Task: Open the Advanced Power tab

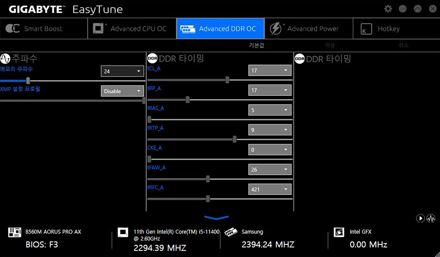Action: coord(308,29)
